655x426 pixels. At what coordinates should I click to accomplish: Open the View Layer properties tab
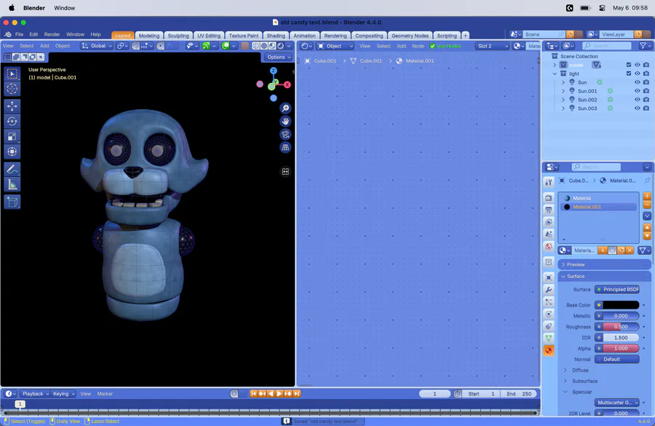(549, 221)
